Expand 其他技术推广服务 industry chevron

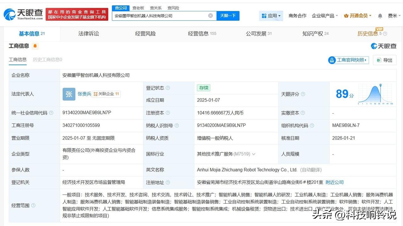[x=254, y=154]
